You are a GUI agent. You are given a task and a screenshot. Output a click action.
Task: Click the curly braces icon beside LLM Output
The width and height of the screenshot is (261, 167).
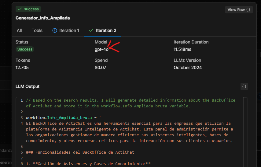244,86
